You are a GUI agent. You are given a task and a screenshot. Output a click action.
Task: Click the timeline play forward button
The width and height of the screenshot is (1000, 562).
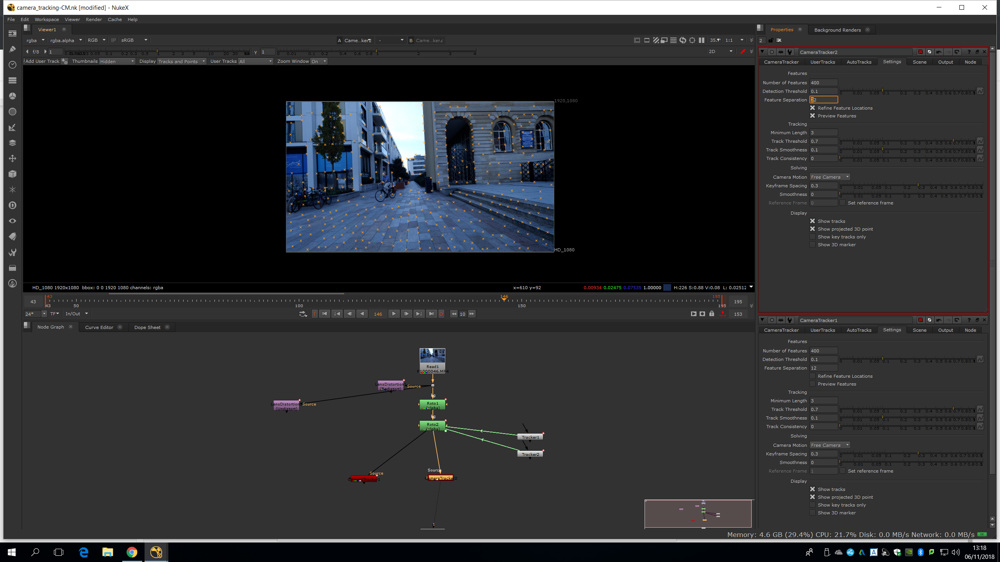[393, 314]
